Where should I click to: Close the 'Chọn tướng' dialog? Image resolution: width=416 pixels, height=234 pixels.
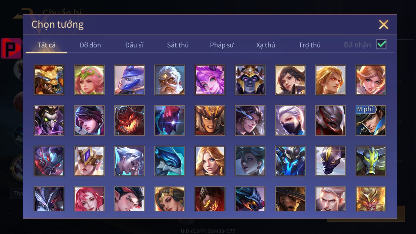(x=383, y=24)
